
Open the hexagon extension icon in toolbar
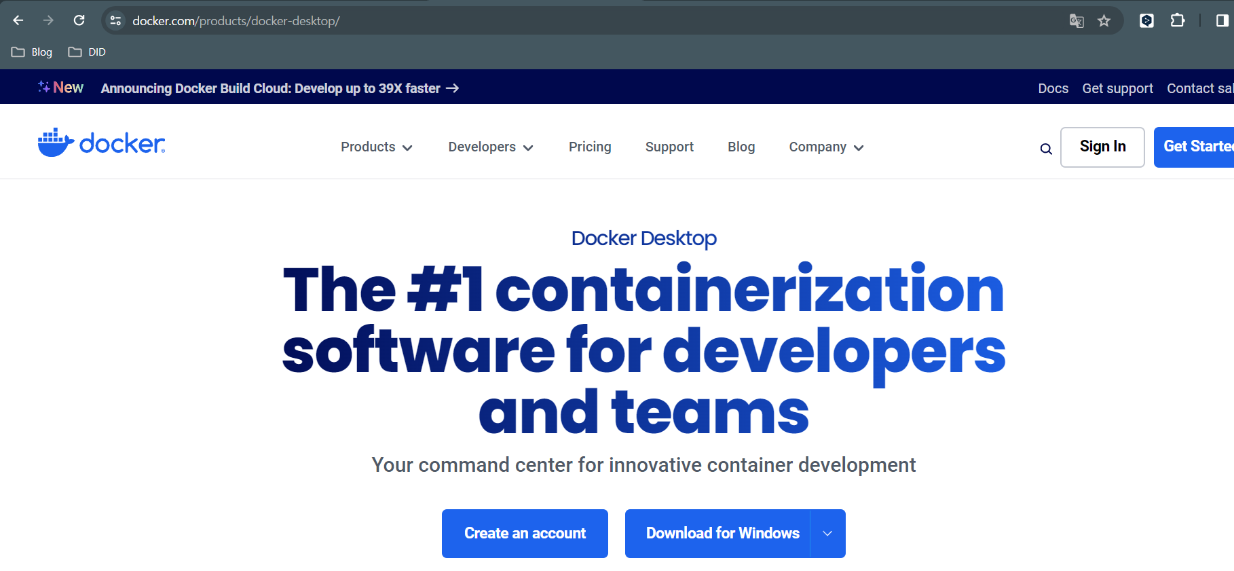click(1146, 20)
